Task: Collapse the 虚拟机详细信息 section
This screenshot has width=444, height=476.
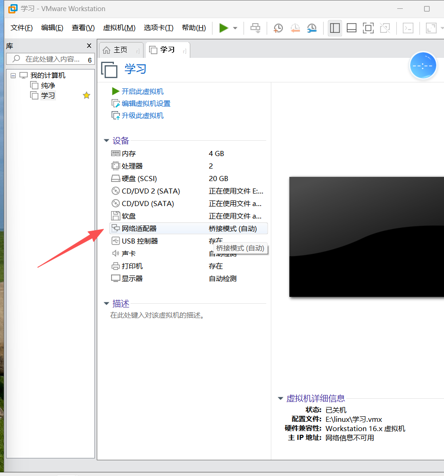Action: 281,398
